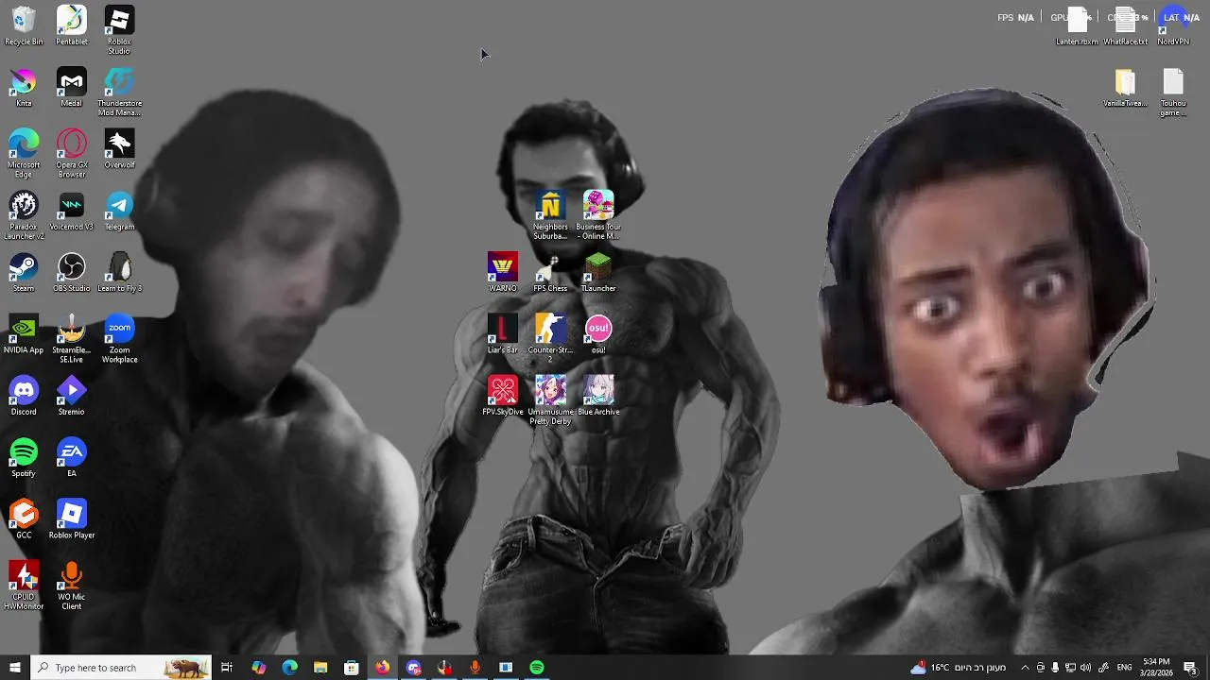The width and height of the screenshot is (1210, 680).
Task: Open the CPUID HWMonitor shortcut
Action: 24,586
